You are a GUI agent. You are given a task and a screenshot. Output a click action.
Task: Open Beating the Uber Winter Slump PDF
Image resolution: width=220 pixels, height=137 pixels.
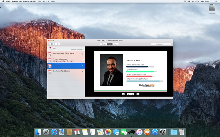click(x=66, y=54)
